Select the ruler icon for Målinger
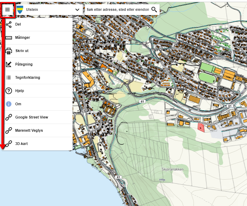Viewport: 247px width, 206px height. coord(9,38)
